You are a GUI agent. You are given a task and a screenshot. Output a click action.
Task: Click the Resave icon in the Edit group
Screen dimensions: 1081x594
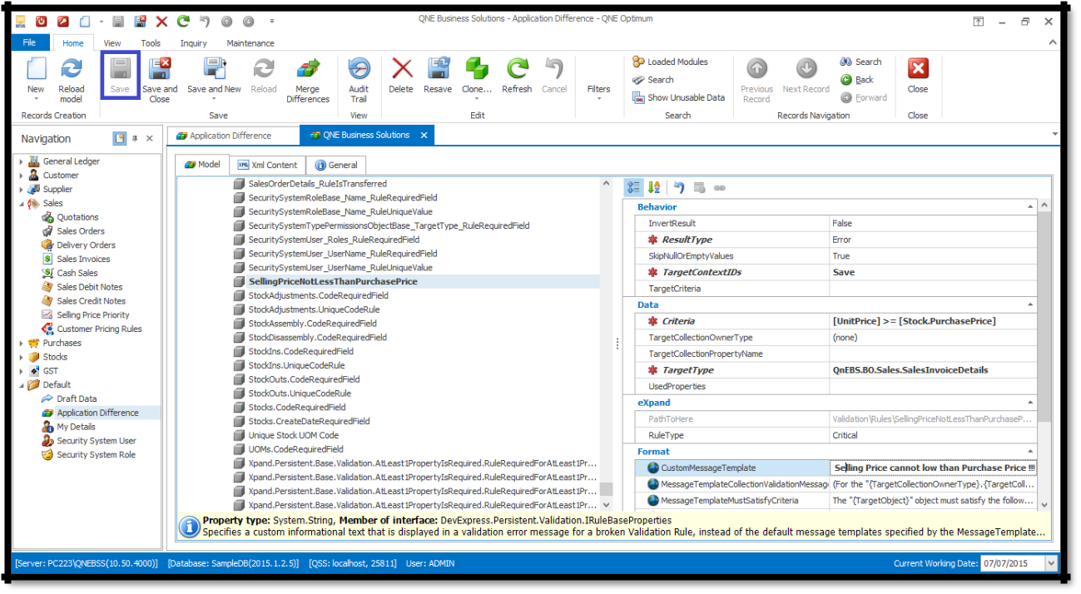coord(438,68)
